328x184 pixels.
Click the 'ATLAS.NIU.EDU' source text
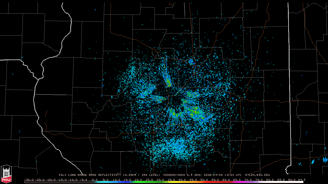pos(258,175)
